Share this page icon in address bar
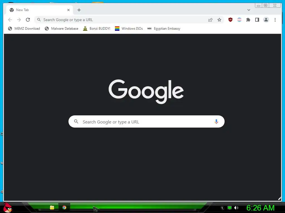Screen dimensions: 285x213 tap(210, 20)
